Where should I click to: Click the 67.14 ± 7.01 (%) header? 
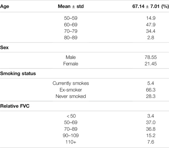point(151,6)
